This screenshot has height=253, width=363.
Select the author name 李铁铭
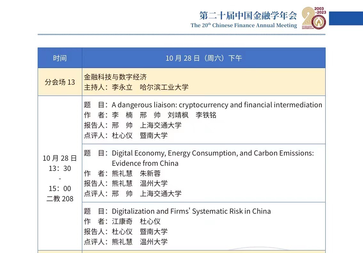(x=206, y=115)
